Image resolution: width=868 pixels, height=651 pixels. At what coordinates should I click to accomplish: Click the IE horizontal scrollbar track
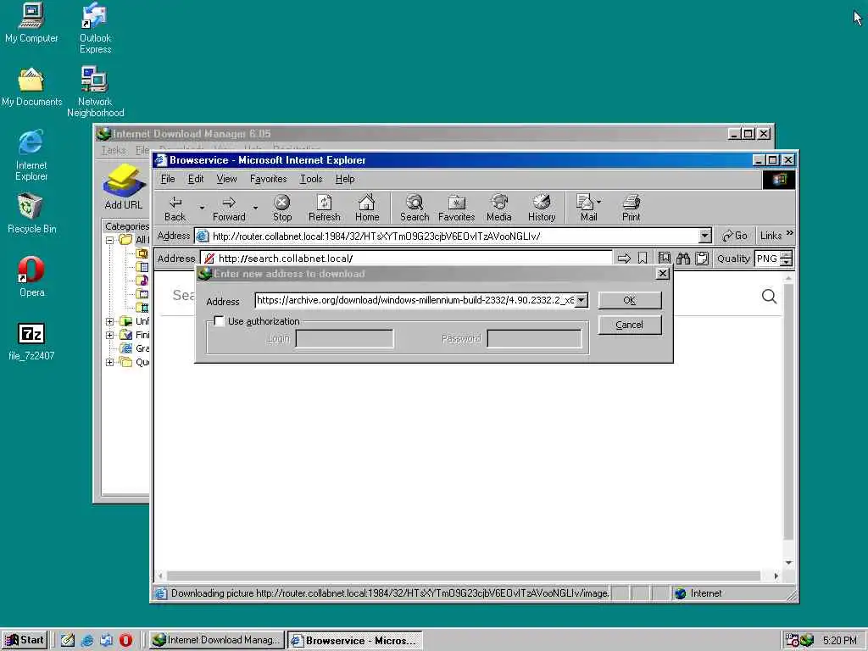[464, 576]
